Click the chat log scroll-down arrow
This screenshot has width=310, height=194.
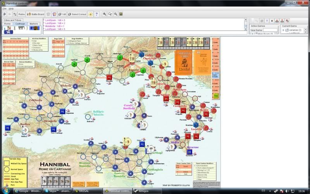[x=246, y=29]
